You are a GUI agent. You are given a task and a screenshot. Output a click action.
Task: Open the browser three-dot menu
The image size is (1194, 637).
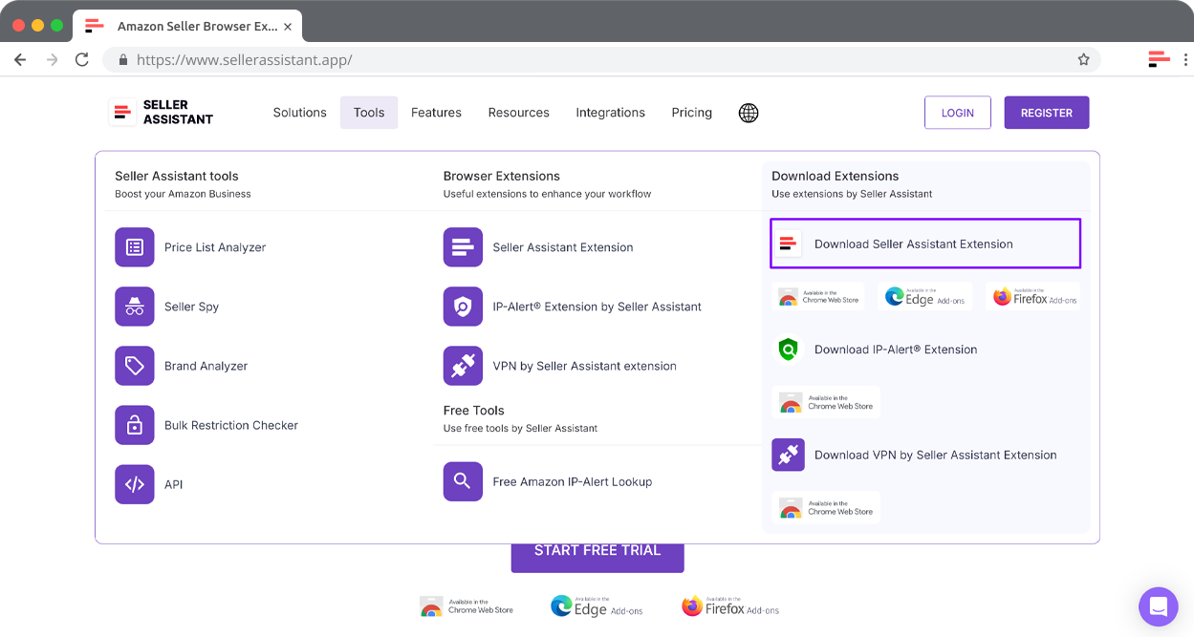(x=1185, y=58)
